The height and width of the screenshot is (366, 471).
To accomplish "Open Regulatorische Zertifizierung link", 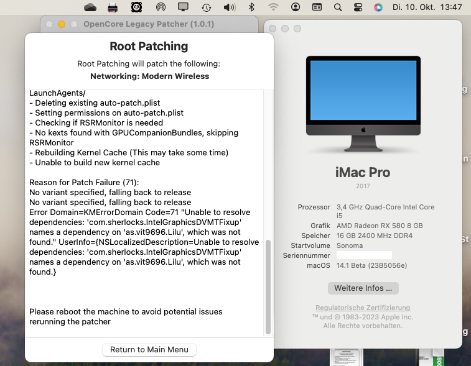I will tap(363, 308).
